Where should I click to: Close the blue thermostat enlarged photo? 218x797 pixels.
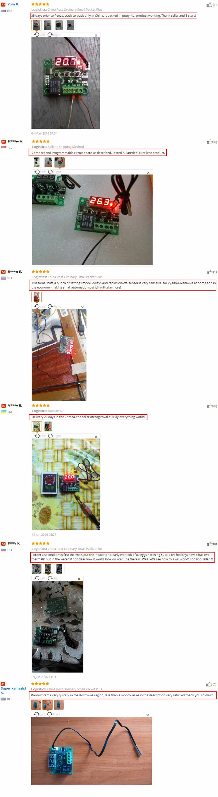tap(148, 715)
